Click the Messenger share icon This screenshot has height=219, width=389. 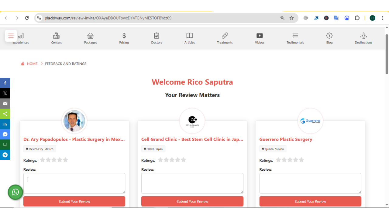5,134
